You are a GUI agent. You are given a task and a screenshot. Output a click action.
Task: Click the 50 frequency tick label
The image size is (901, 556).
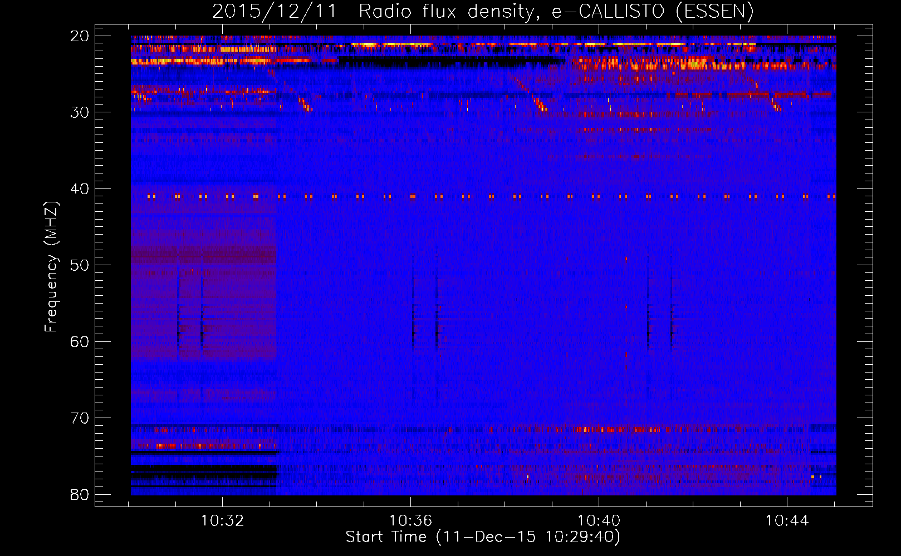(80, 265)
